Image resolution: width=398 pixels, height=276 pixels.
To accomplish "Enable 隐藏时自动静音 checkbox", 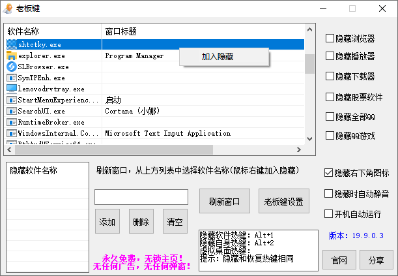I will coord(329,193).
